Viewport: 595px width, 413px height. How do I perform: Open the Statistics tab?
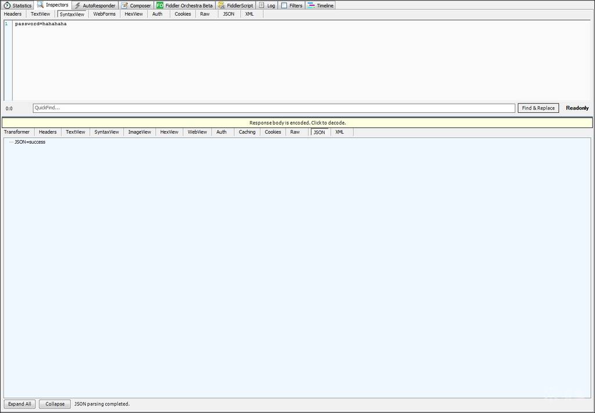click(18, 5)
